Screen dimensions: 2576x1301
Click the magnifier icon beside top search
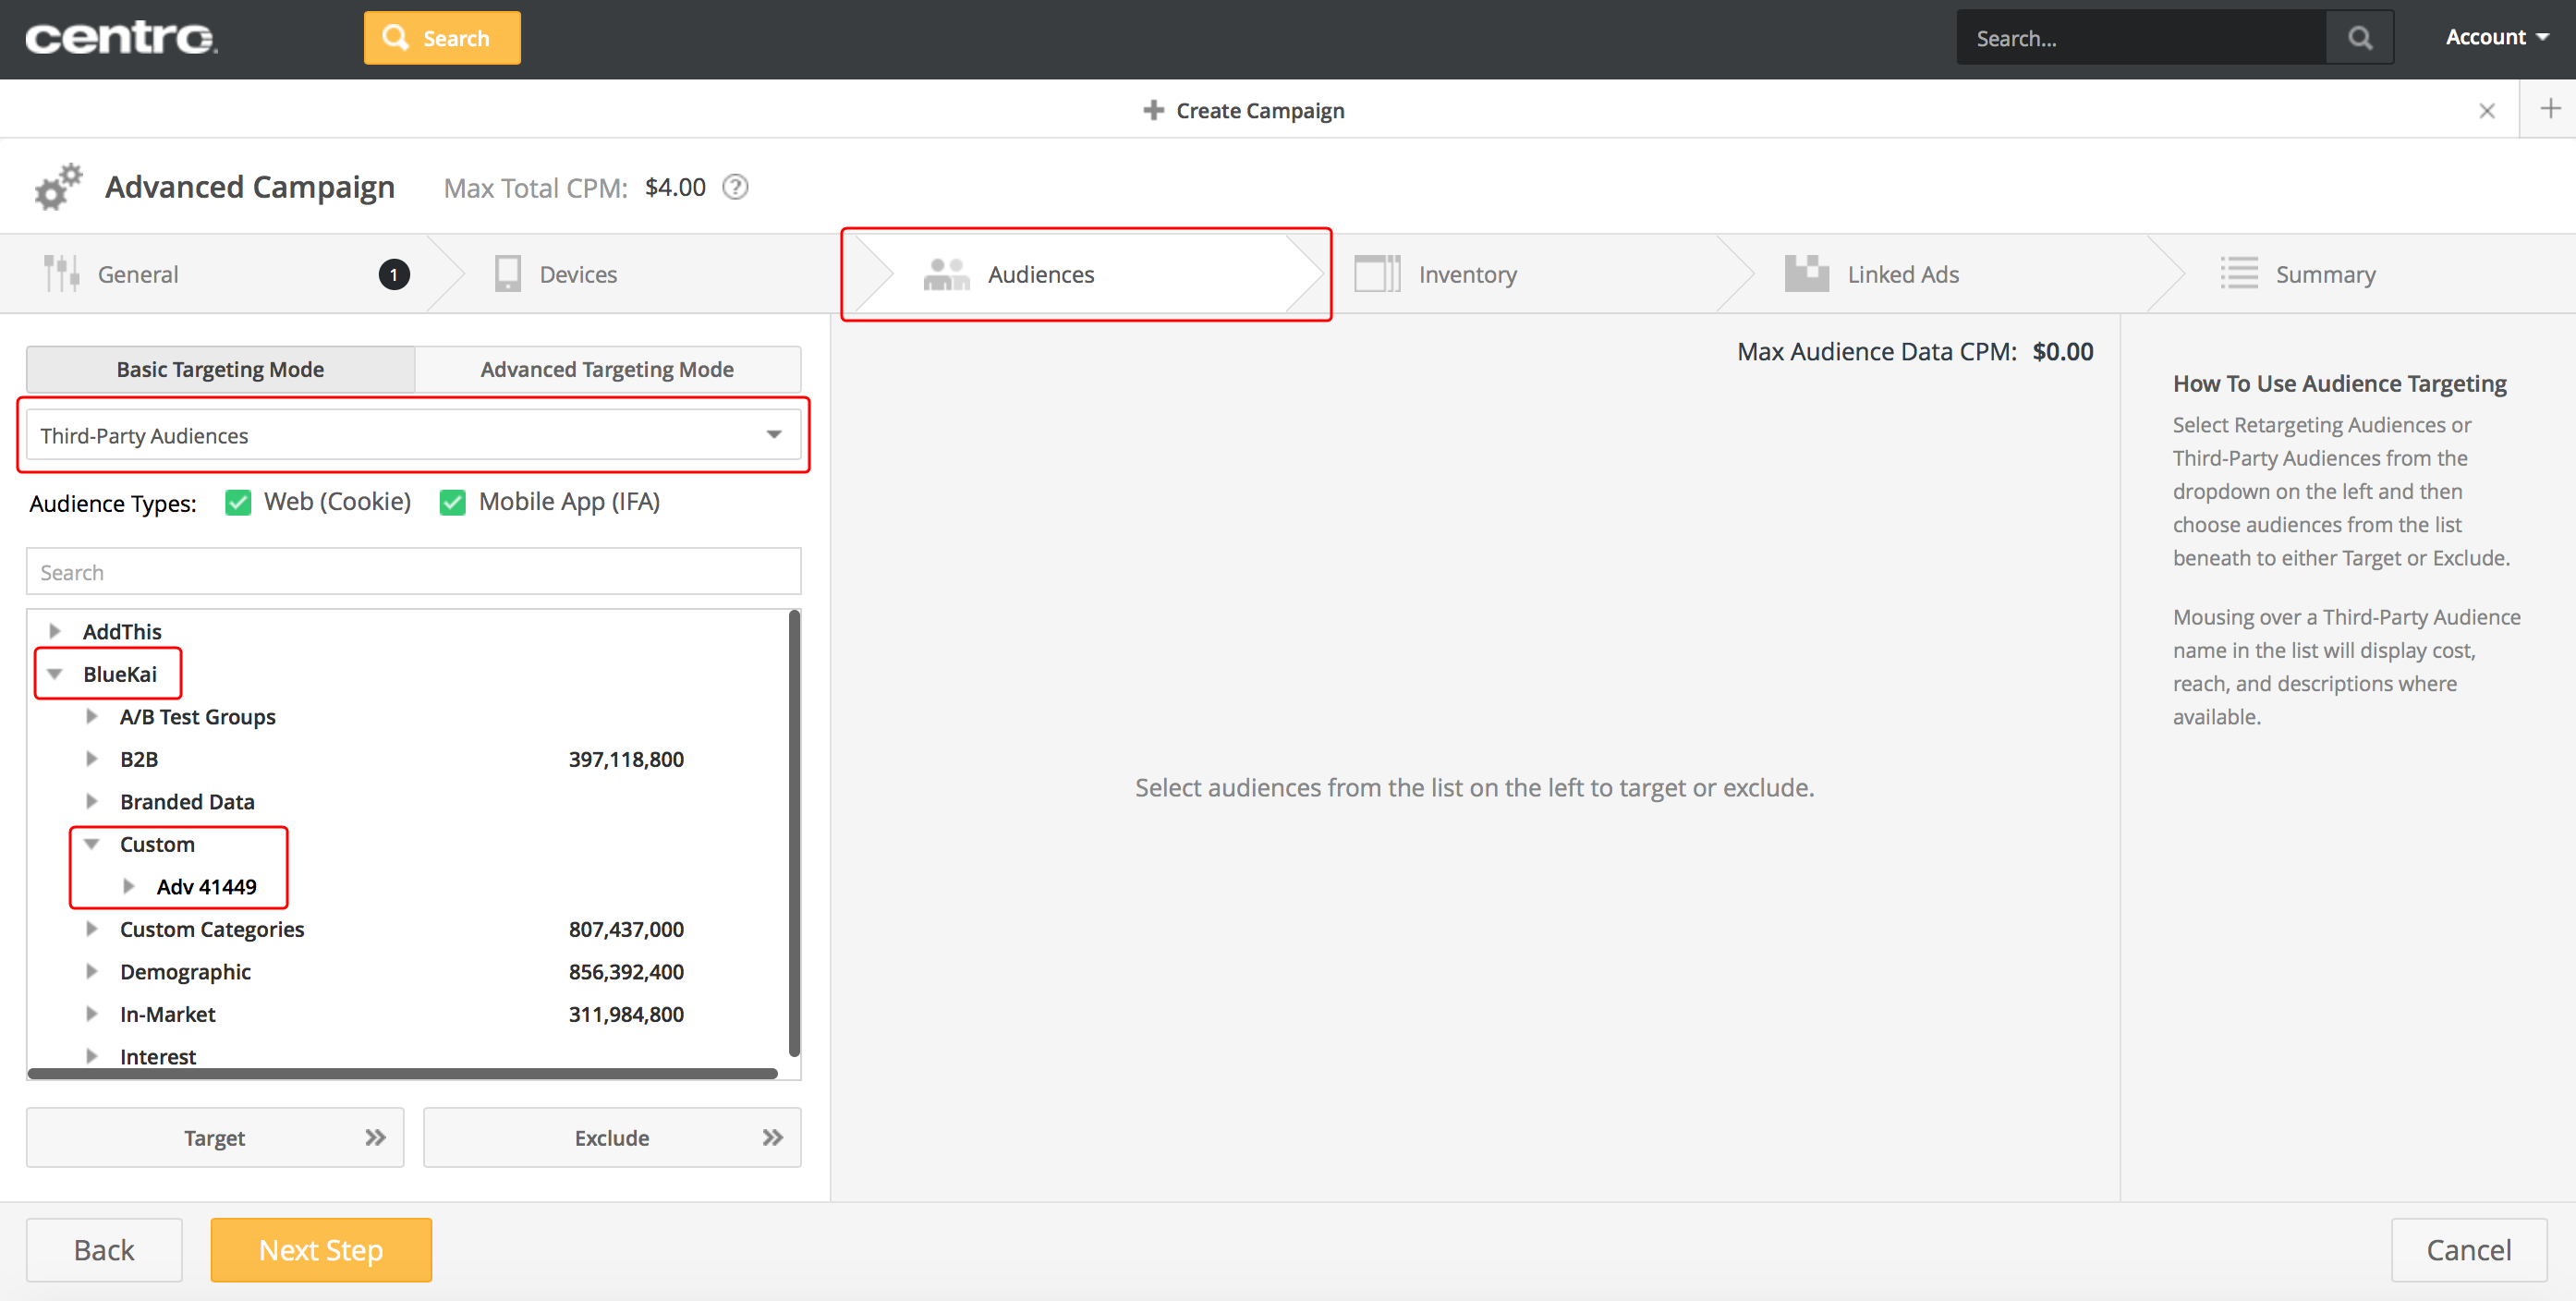(2359, 38)
